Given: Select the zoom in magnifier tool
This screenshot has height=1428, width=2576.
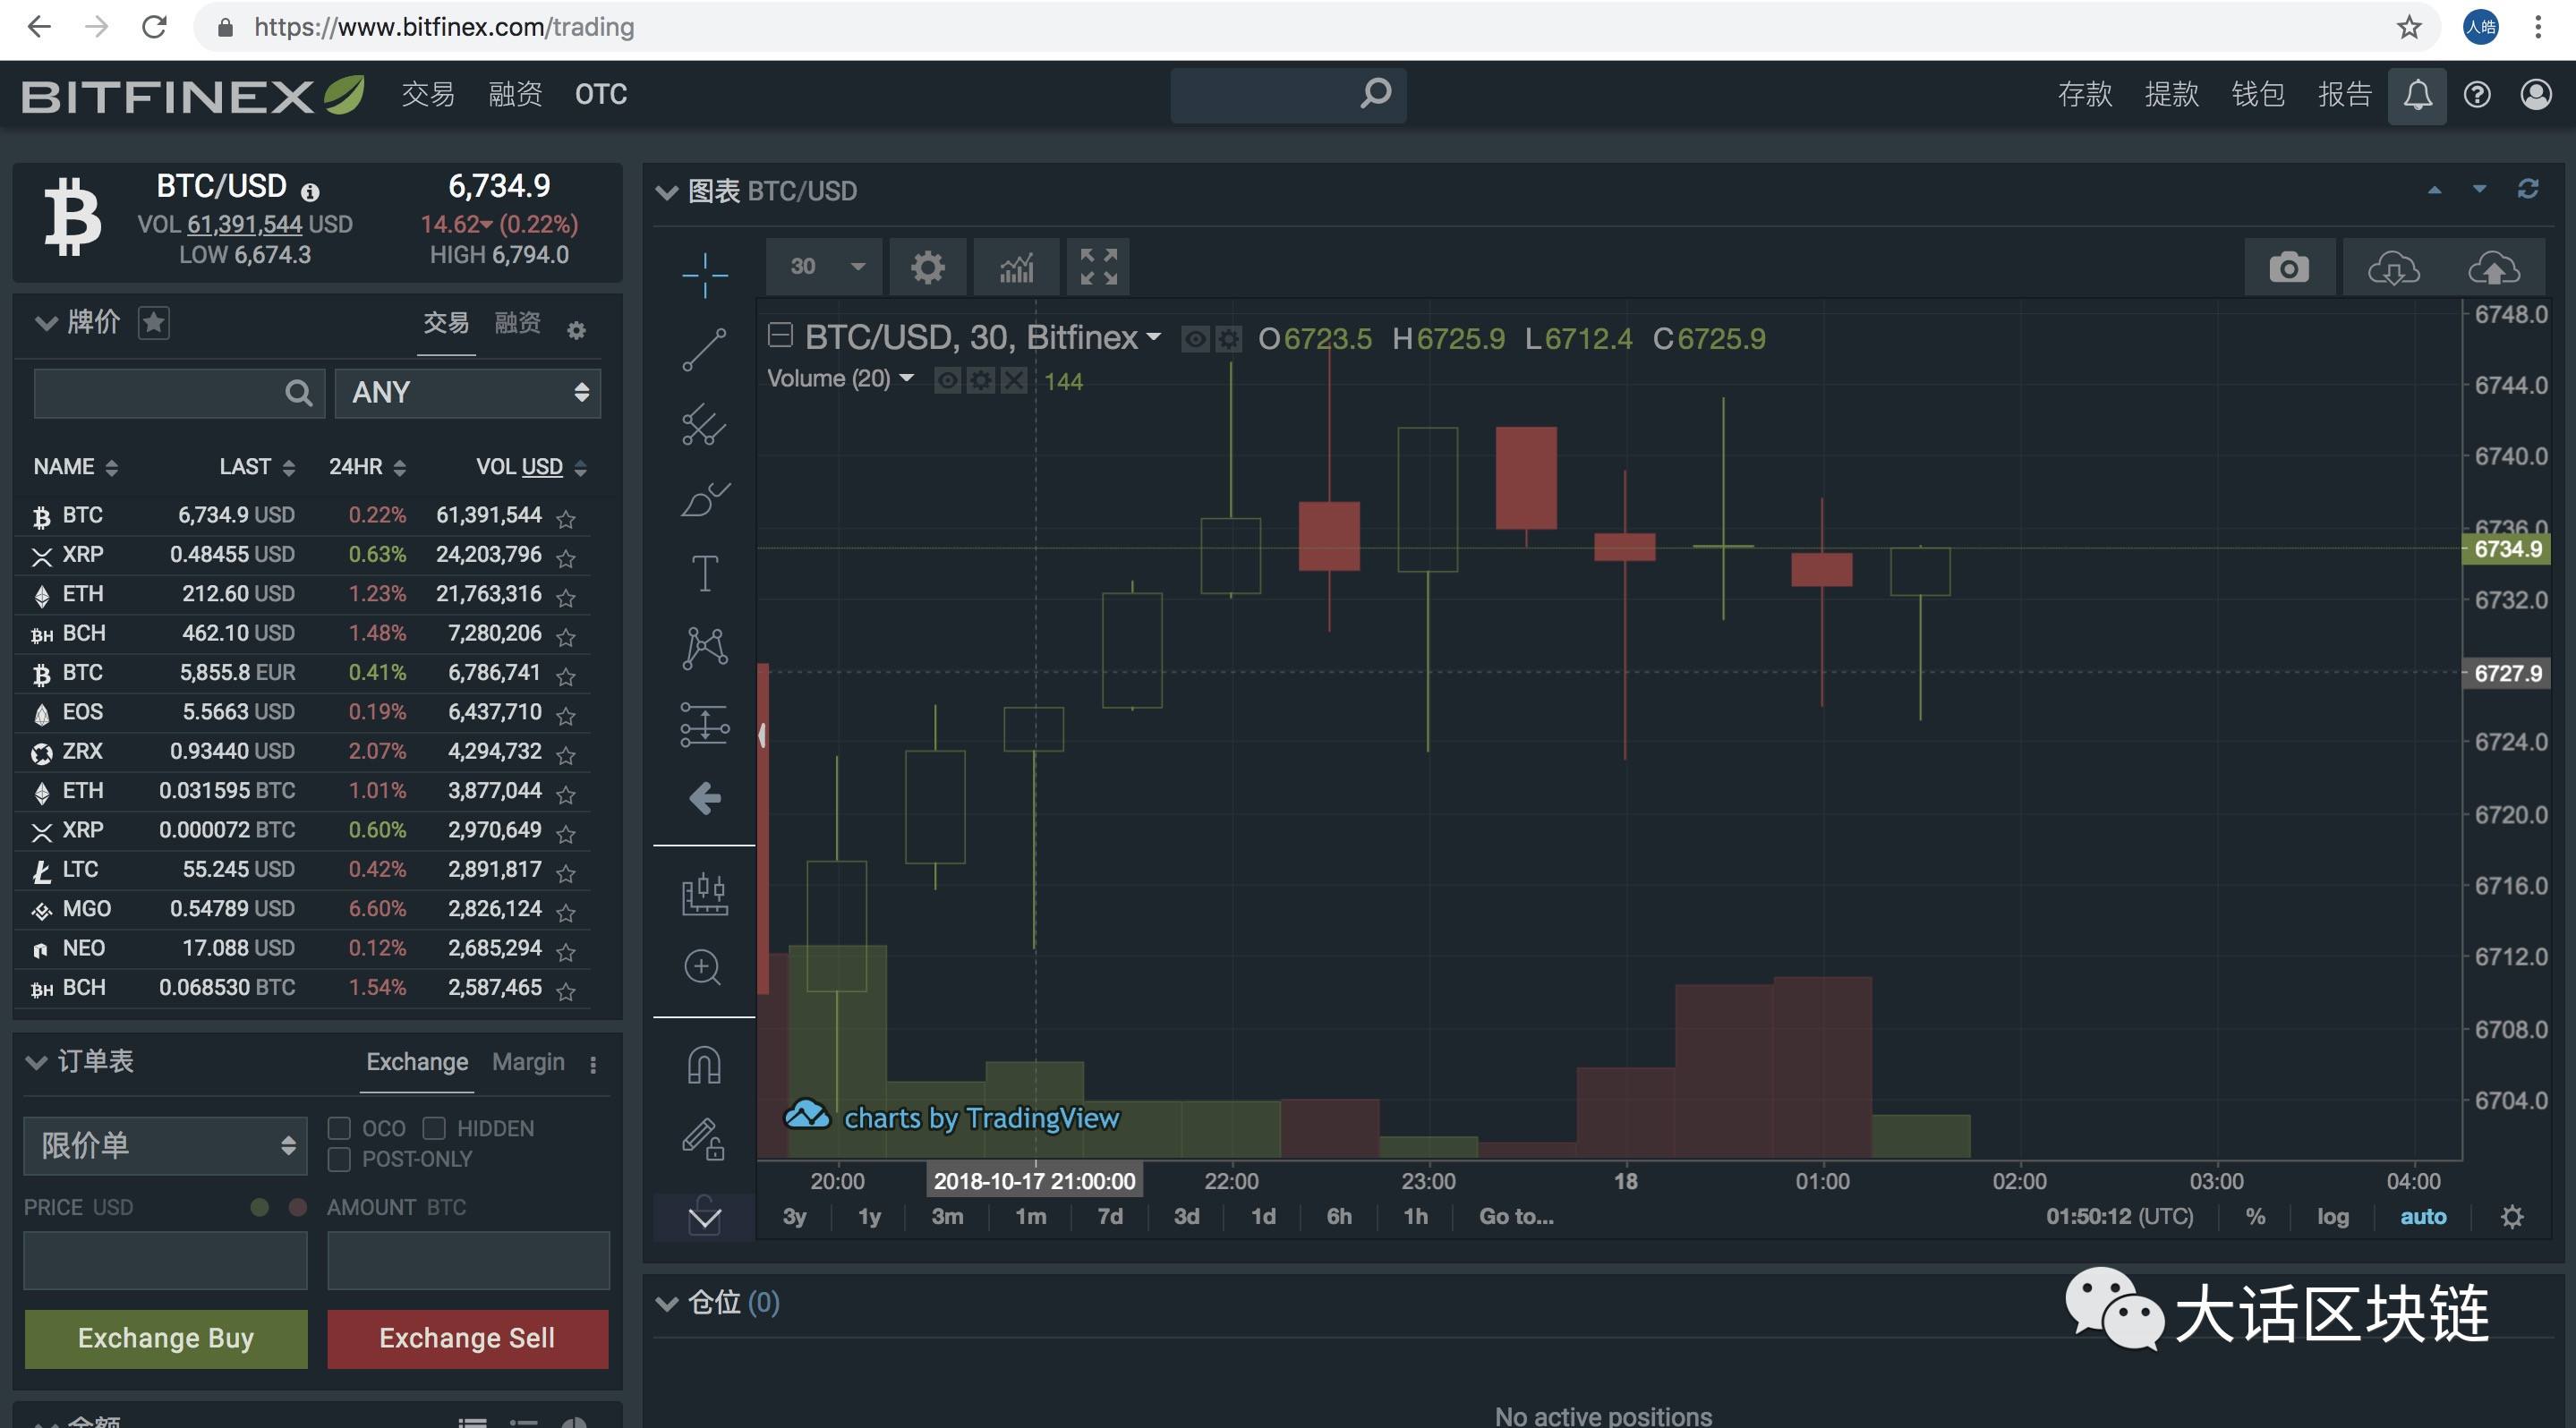Looking at the screenshot, I should [x=703, y=967].
